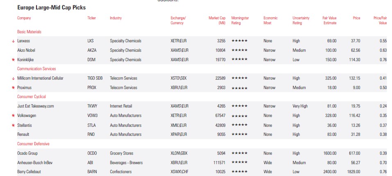
Task: Select the Uncertainty Rating column header
Action: point(301,21)
